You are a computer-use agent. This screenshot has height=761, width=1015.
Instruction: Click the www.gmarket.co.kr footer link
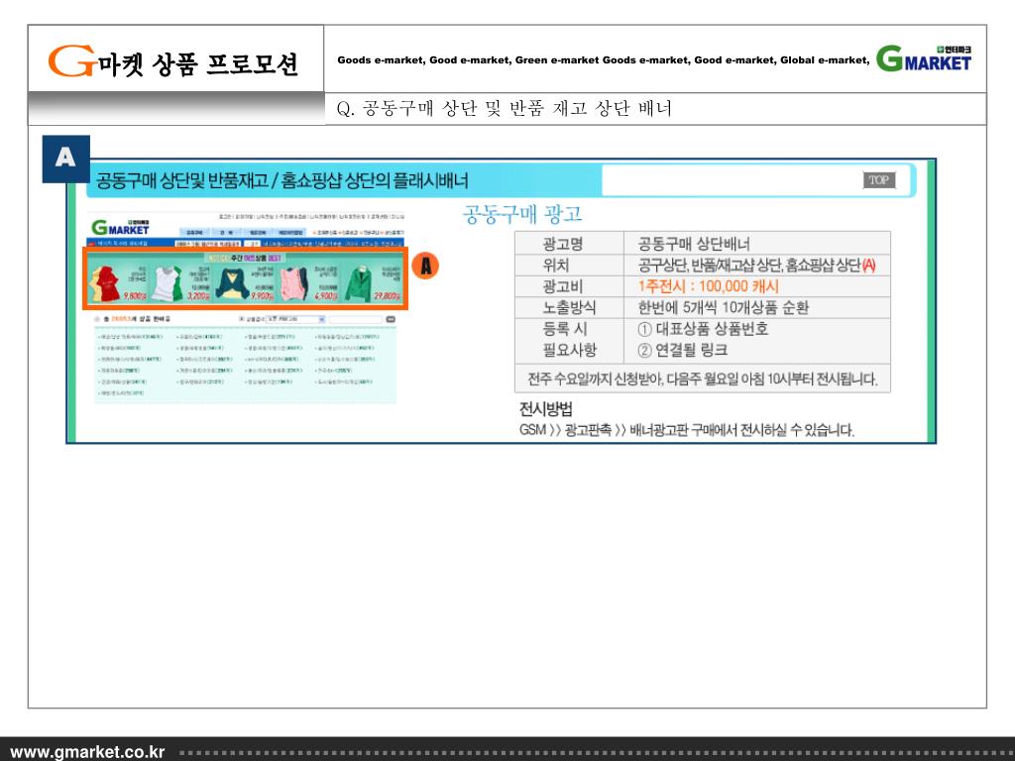click(87, 752)
